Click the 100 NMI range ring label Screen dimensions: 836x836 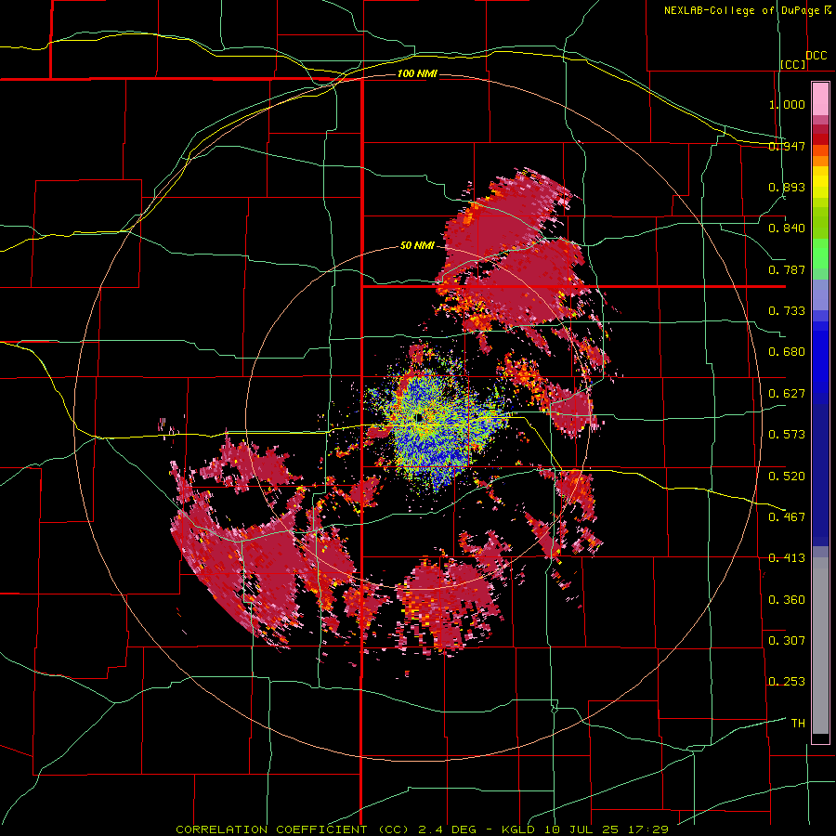pyautogui.click(x=417, y=73)
